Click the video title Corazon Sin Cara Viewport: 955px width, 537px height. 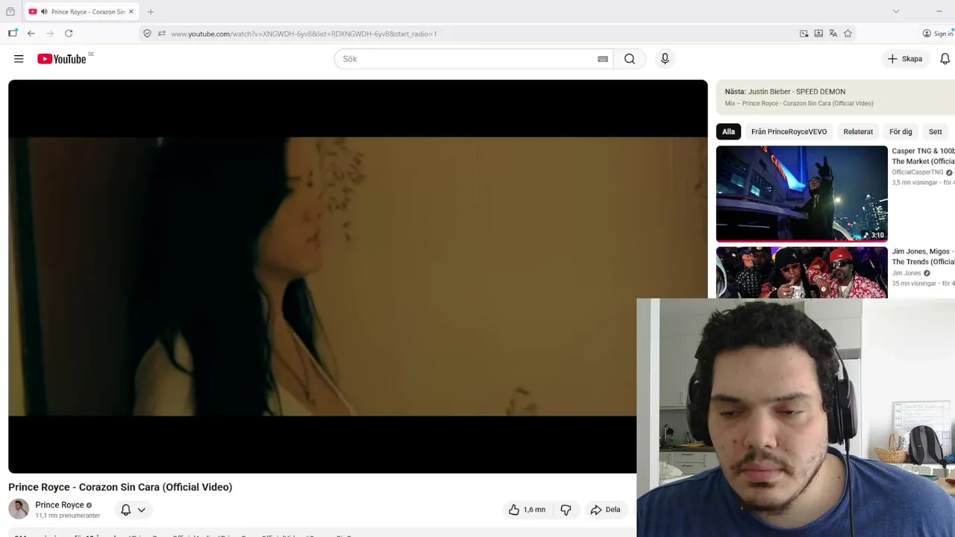click(120, 487)
